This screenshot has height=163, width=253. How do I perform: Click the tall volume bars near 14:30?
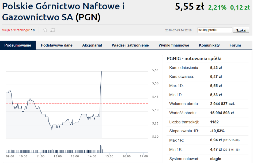[101, 149]
